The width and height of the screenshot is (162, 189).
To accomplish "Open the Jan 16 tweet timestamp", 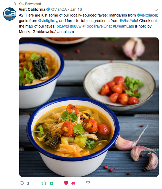I will click(76, 9).
